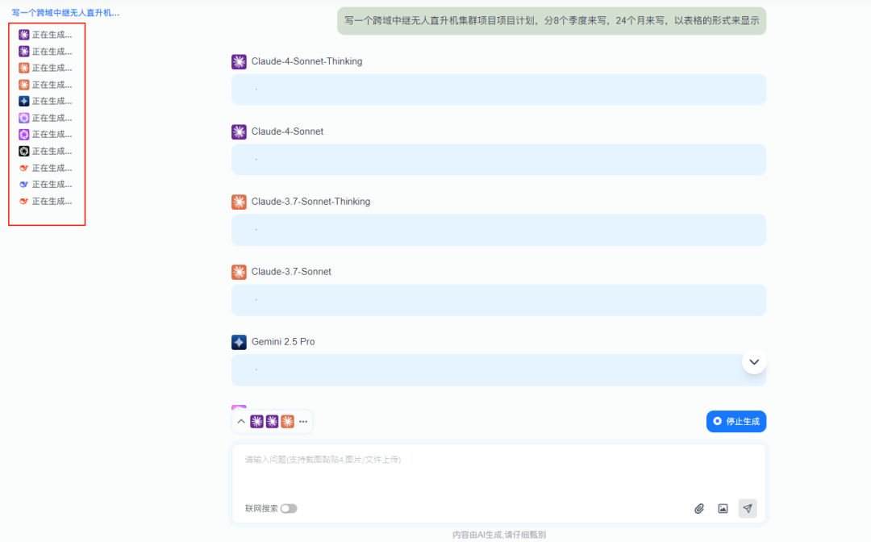Upload a picture via the image icon

(723, 509)
